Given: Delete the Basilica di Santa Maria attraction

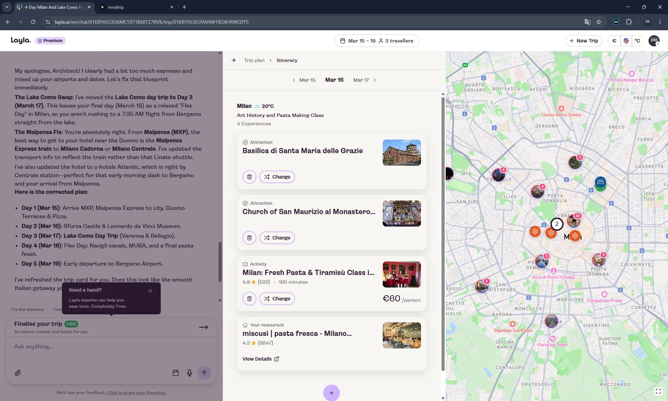Looking at the screenshot, I should (249, 177).
